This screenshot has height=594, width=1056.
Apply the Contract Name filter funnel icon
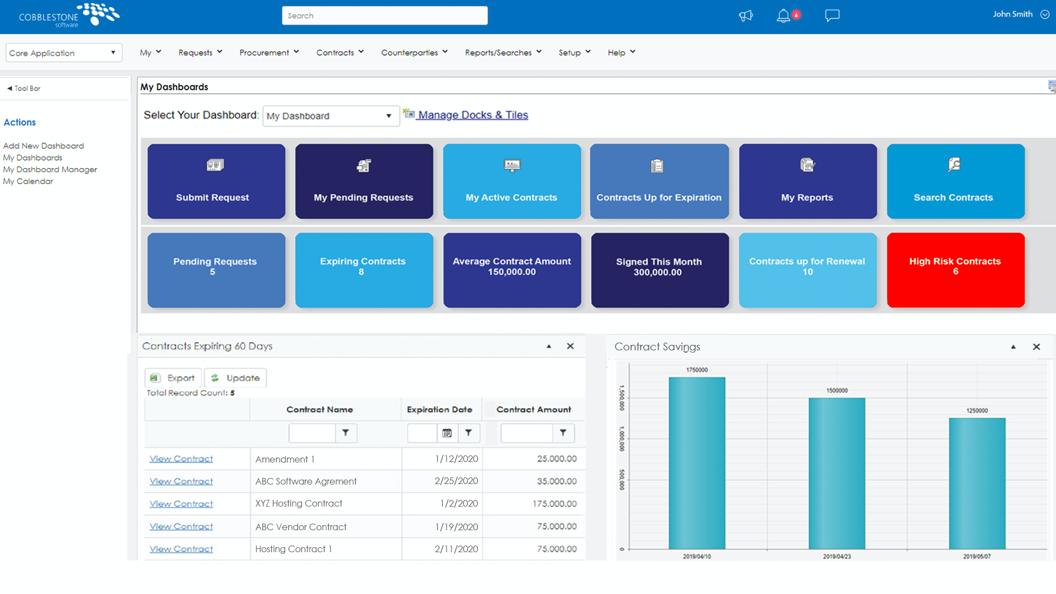tap(346, 433)
